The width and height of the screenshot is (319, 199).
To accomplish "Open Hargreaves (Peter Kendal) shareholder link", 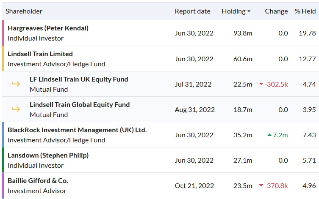I will point(48,28).
